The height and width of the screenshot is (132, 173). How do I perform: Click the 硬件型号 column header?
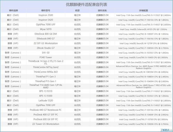[x=46, y=10]
